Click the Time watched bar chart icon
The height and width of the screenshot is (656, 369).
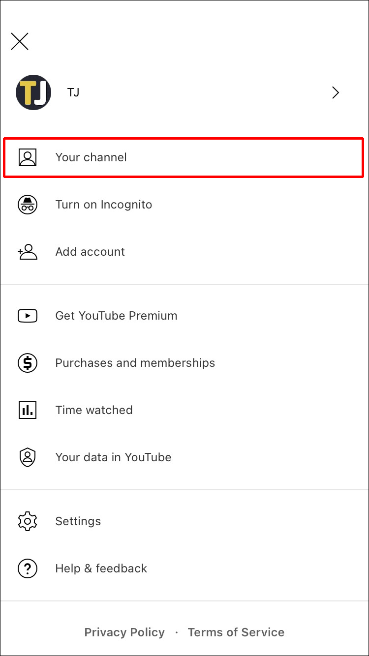click(28, 410)
